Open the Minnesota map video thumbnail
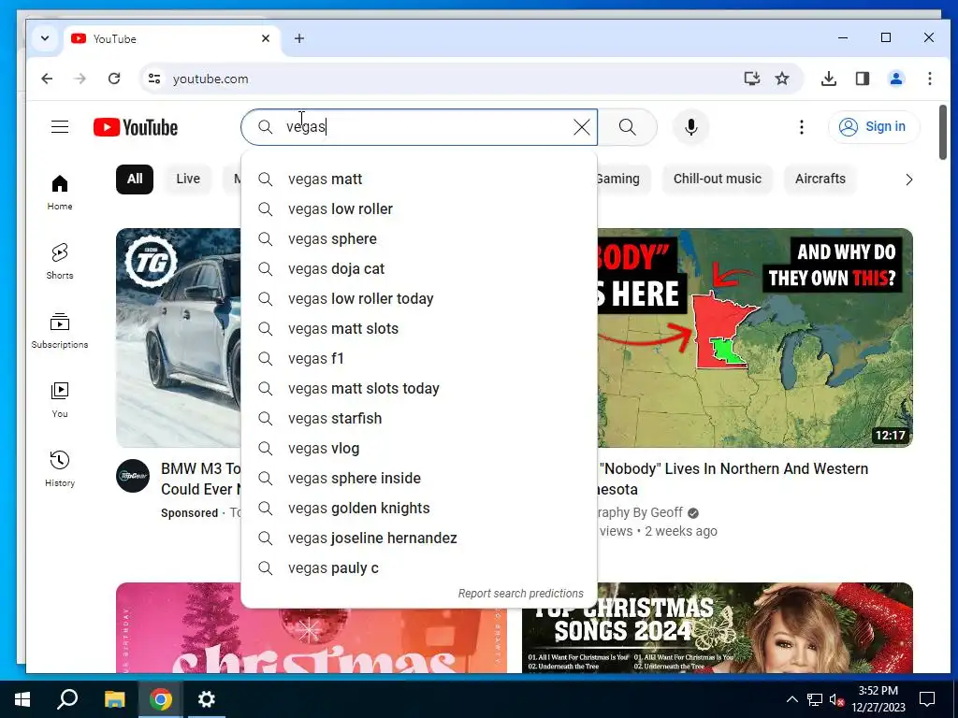This screenshot has width=958, height=718. 755,337
